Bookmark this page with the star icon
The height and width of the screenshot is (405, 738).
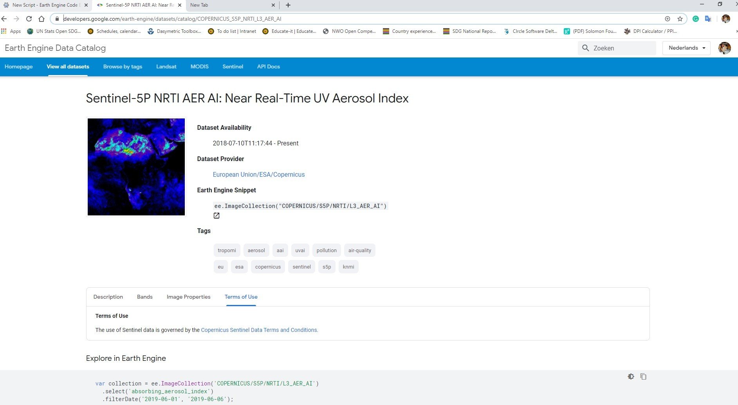point(680,19)
